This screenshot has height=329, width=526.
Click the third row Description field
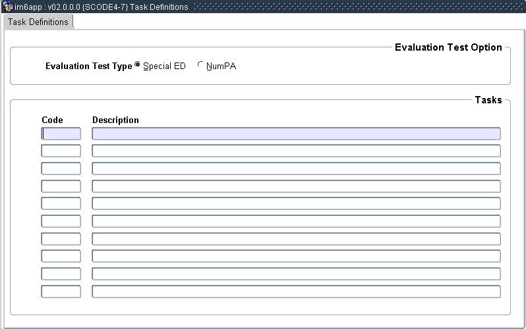tap(296, 168)
